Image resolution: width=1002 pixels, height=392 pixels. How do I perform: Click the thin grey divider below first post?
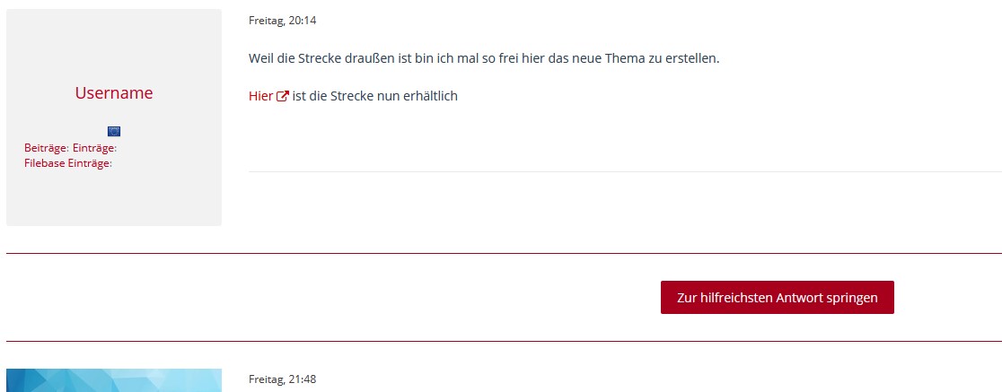(625, 171)
